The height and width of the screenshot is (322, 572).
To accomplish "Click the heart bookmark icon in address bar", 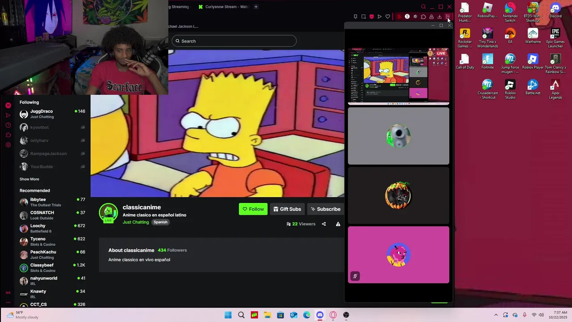I will 387,17.
